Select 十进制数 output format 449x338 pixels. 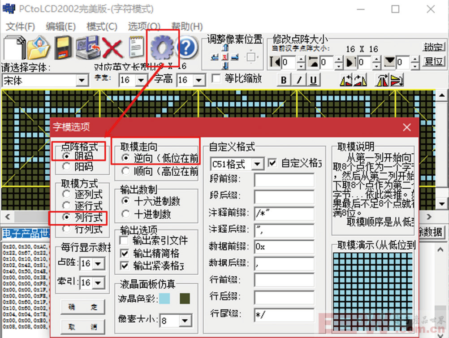125,214
